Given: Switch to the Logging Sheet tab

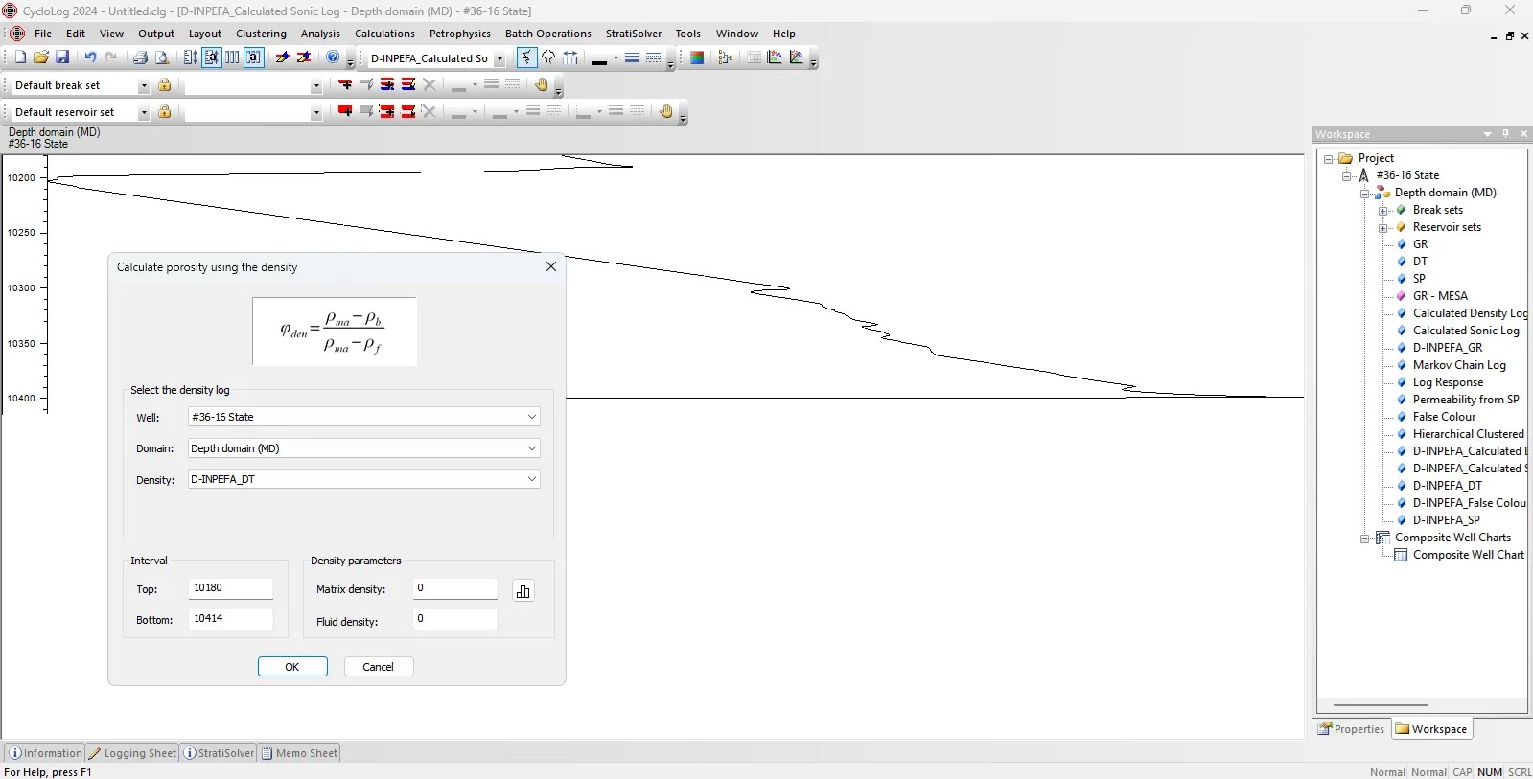Looking at the screenshot, I should (133, 753).
